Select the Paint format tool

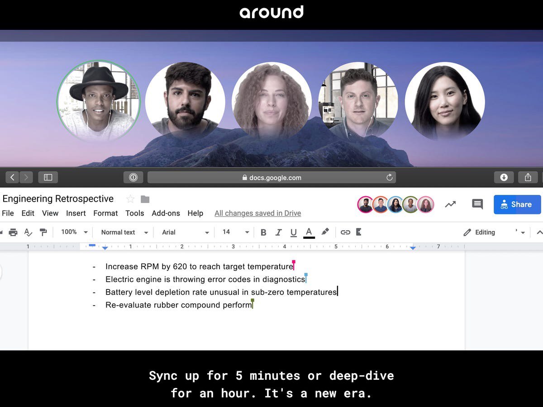(x=43, y=232)
